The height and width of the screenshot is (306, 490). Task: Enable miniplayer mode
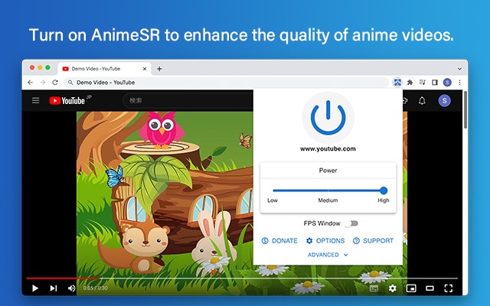pyautogui.click(x=411, y=288)
